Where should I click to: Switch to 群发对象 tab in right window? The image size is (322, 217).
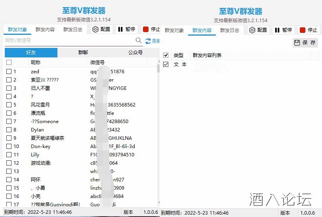(174, 30)
